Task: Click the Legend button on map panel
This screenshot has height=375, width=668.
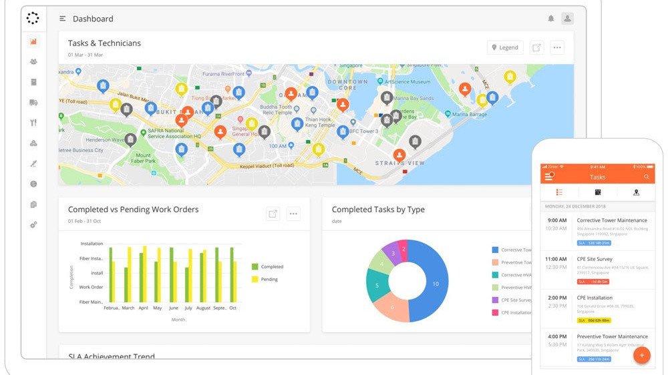Action: pos(505,47)
